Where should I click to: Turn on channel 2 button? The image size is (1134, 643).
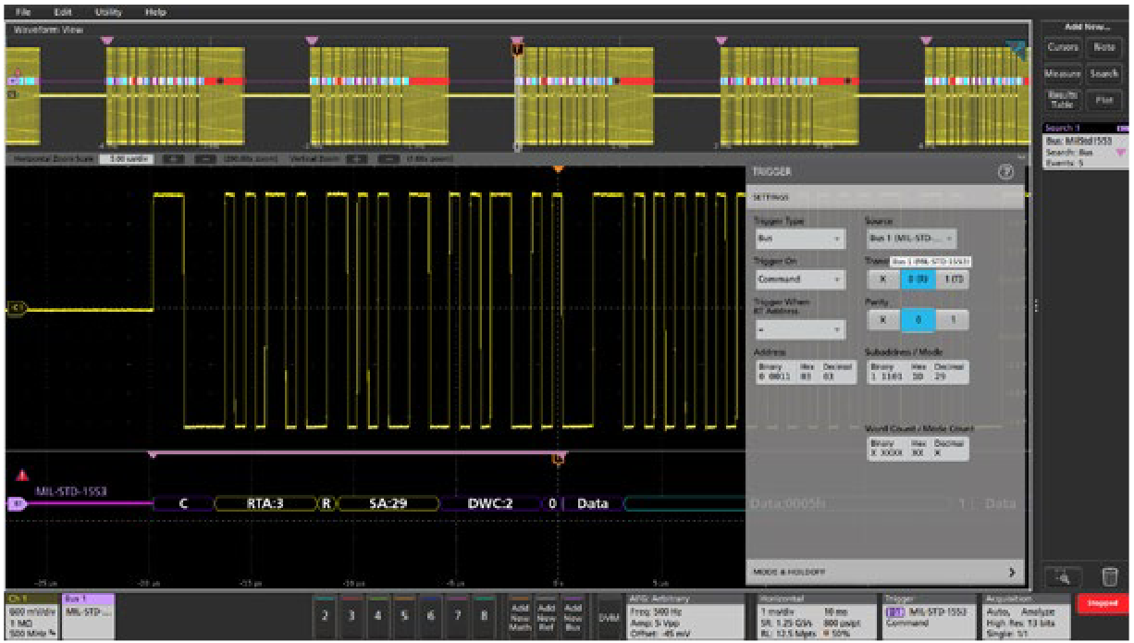pyautogui.click(x=325, y=616)
